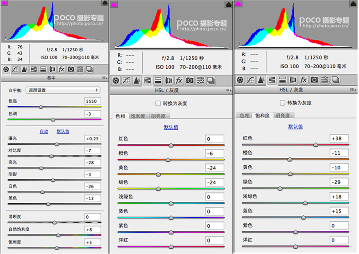Check 转换为灰度 in the right HSL panel
The height and width of the screenshot is (254, 359).
[x=282, y=103]
